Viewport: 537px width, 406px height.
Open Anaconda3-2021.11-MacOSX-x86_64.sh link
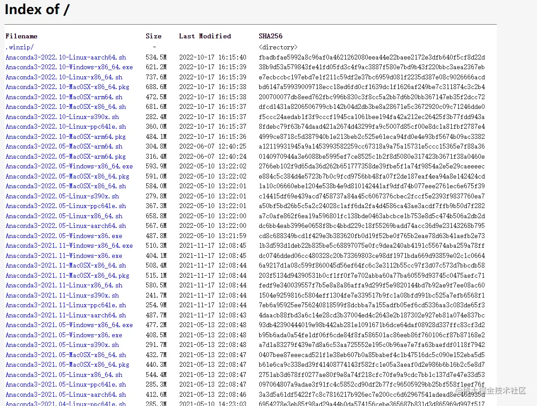coord(66,265)
